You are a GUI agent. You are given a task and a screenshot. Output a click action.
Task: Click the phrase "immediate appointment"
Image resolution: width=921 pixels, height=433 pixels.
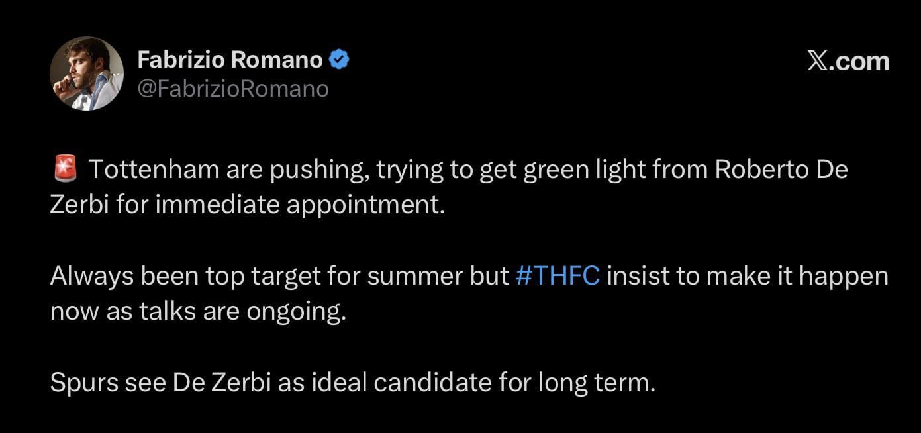(298, 205)
